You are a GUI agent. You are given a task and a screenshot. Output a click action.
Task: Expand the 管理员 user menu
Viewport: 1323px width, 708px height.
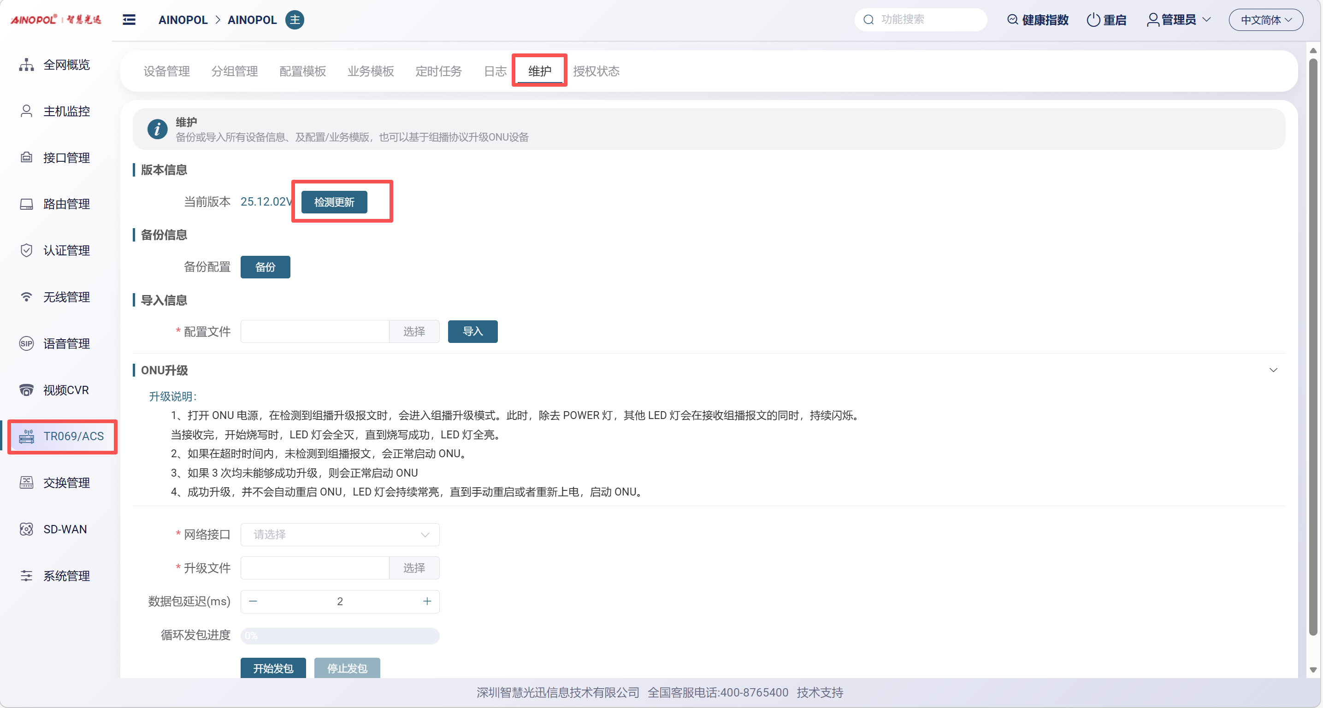click(x=1179, y=19)
